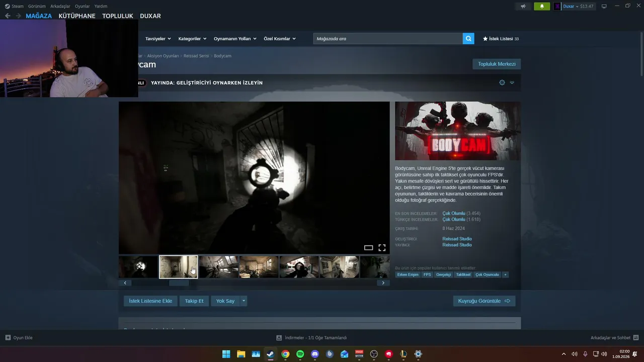Open the Arkadaşlar ve Sohbet chat icon
The image size is (644, 362).
(x=636, y=338)
